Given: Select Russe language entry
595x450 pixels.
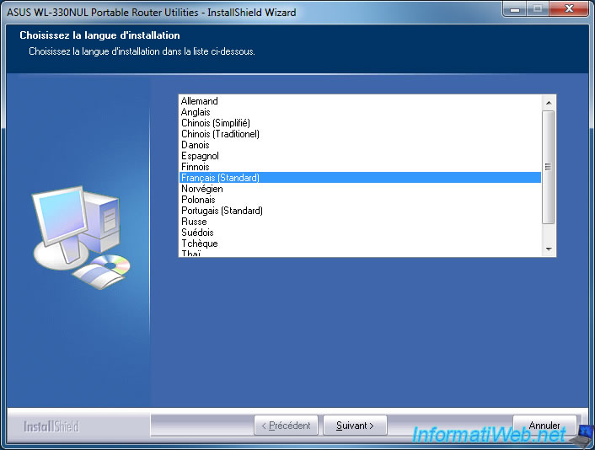Looking at the screenshot, I should point(360,222).
